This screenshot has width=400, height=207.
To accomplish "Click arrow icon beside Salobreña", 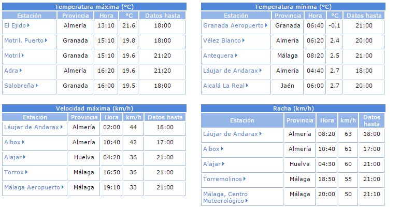I will click(37, 86).
